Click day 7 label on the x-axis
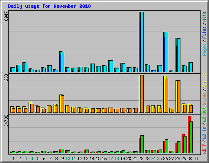The width and height of the screenshot is (209, 163). pos(50,159)
